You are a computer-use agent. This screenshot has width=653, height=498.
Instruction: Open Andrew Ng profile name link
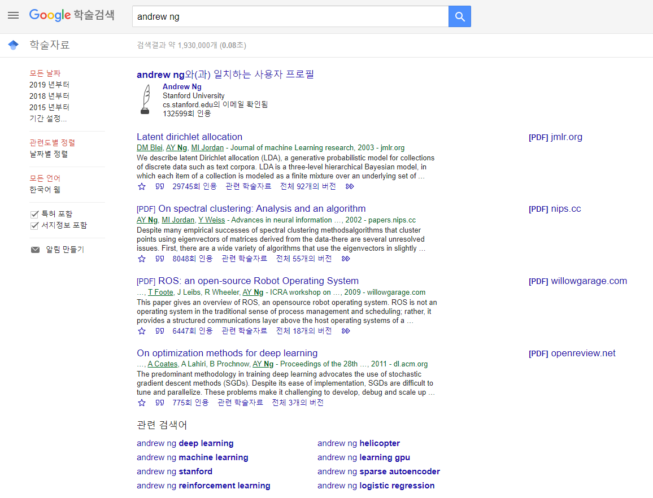click(x=182, y=86)
